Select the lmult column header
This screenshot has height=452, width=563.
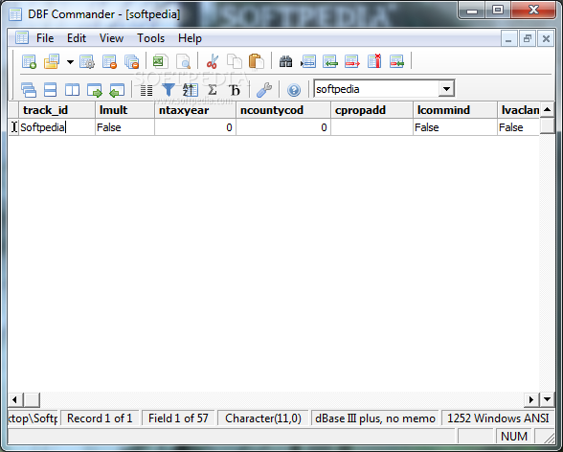tap(124, 110)
